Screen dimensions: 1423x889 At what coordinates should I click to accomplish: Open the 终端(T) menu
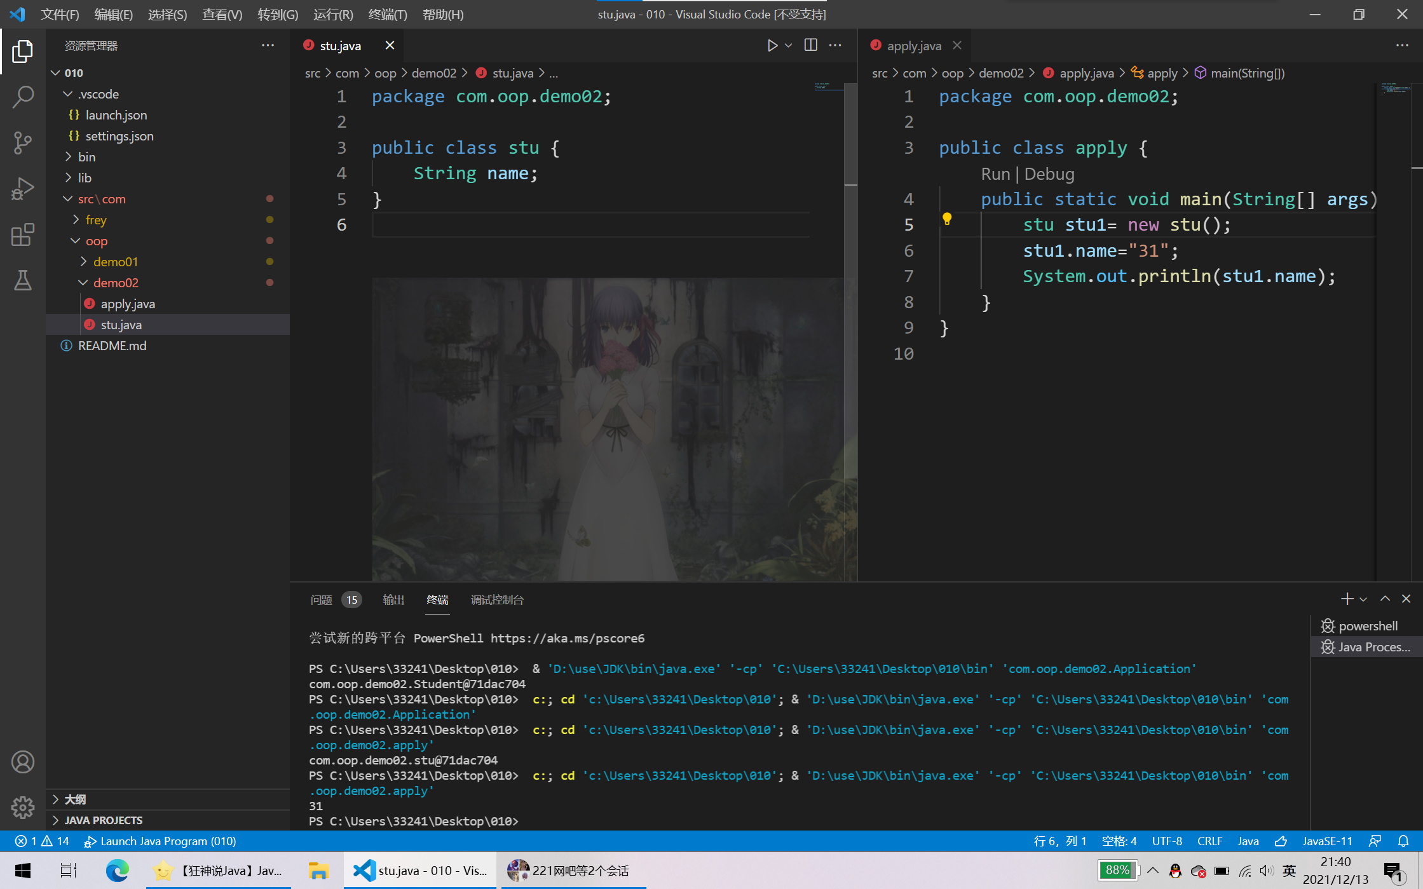point(387,14)
